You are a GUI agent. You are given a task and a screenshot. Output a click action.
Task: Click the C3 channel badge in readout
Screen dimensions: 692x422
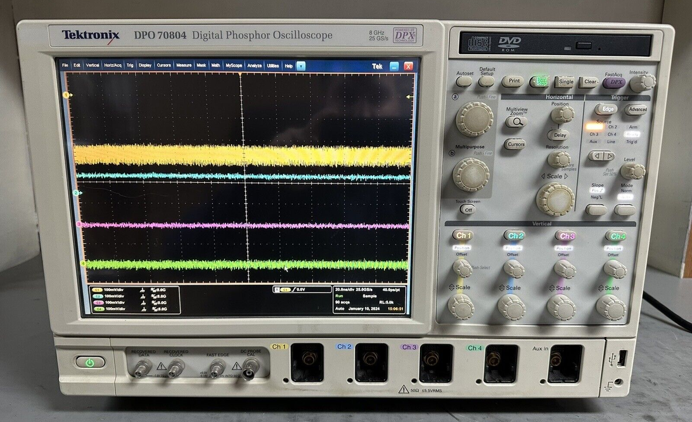(x=97, y=303)
